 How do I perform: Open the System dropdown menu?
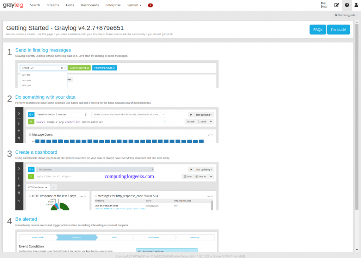click(134, 5)
